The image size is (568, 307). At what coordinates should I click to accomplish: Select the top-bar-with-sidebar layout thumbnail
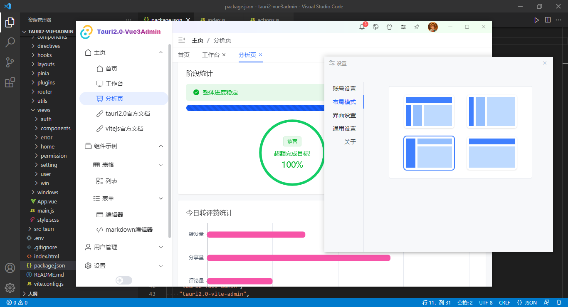(429, 111)
